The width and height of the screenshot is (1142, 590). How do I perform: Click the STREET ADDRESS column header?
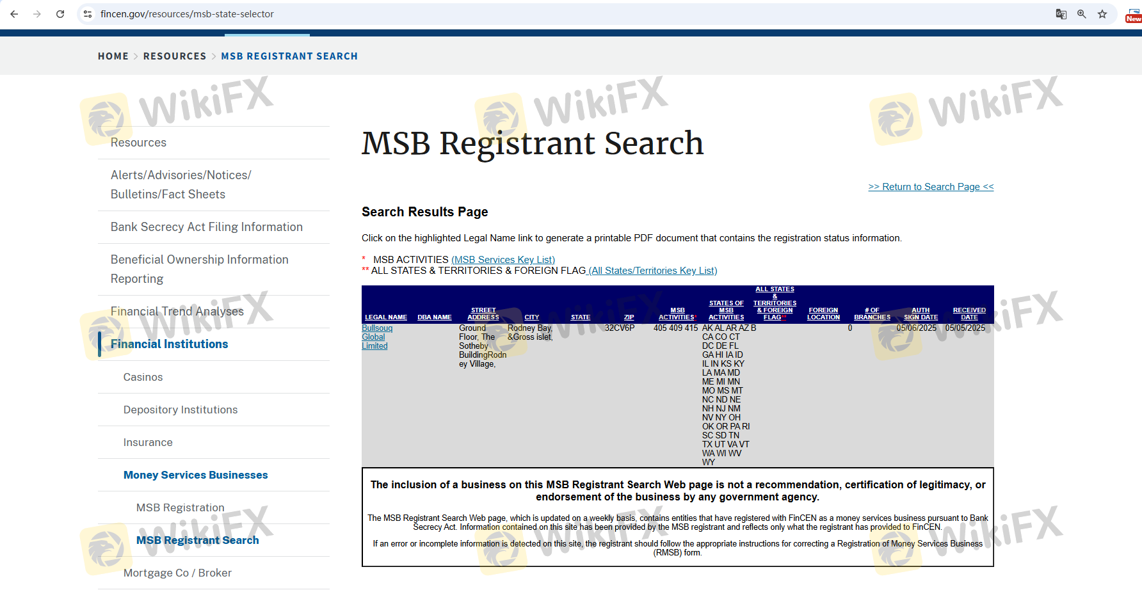coord(483,314)
